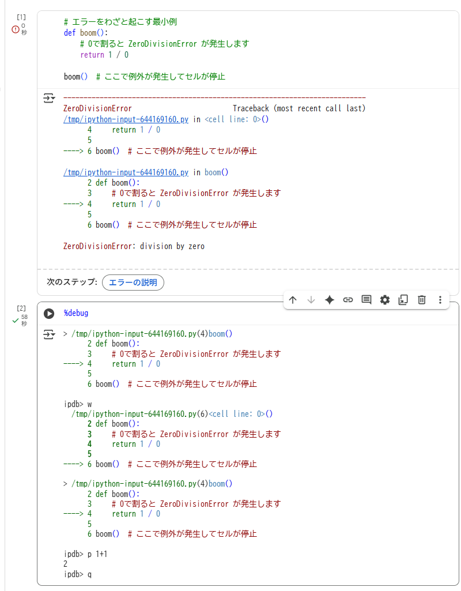This screenshot has width=461, height=591.
Task: Open traceback file link ending with 'in boom()'
Action: pyautogui.click(x=126, y=172)
